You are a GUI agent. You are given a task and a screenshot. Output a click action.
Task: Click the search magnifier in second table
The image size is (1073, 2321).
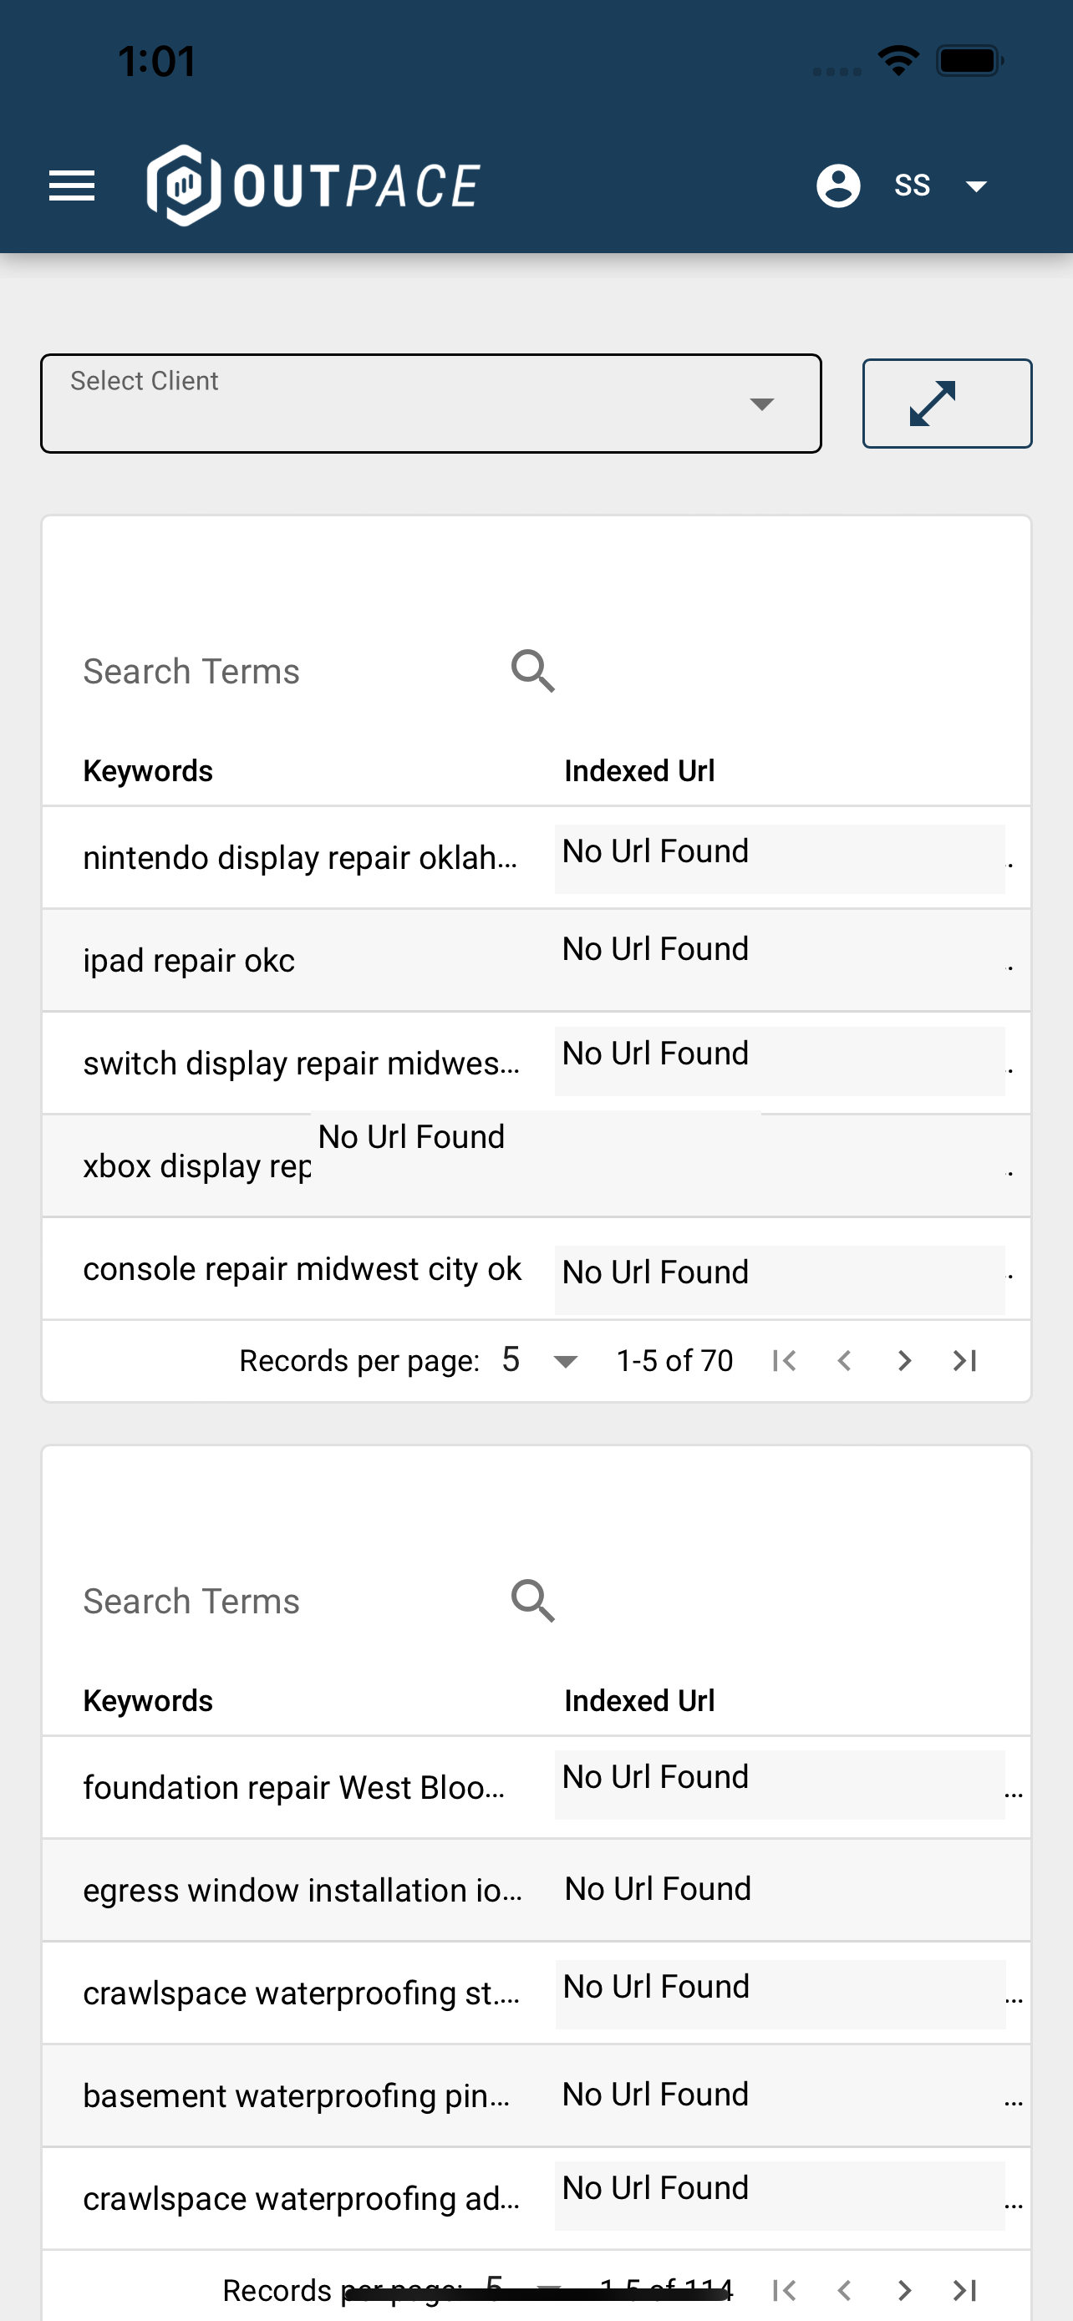pos(532,1601)
